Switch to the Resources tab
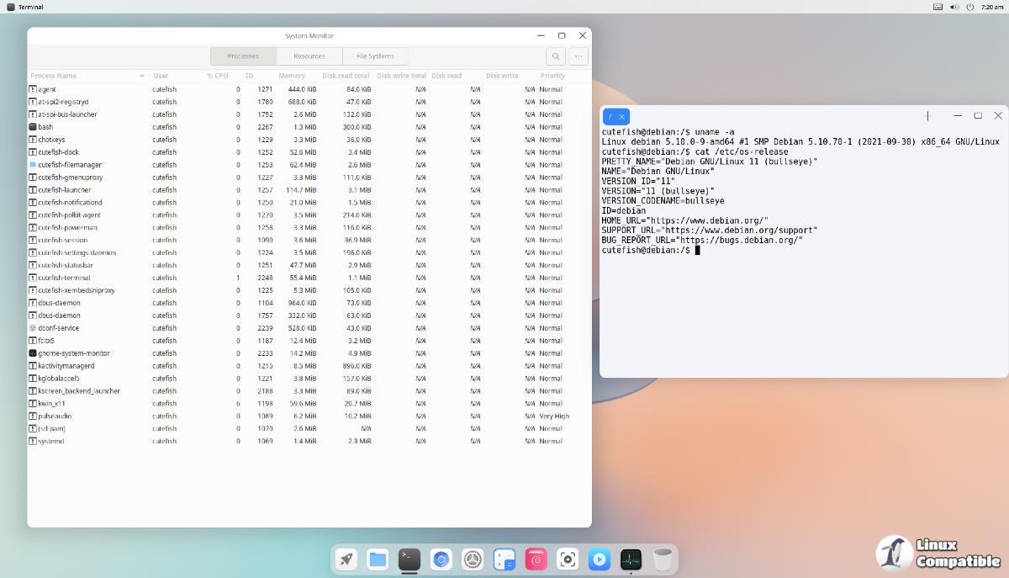The height and width of the screenshot is (578, 1009). (309, 56)
